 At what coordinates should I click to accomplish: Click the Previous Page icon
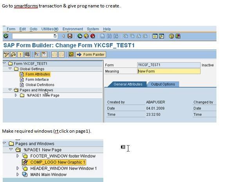click(132, 36)
